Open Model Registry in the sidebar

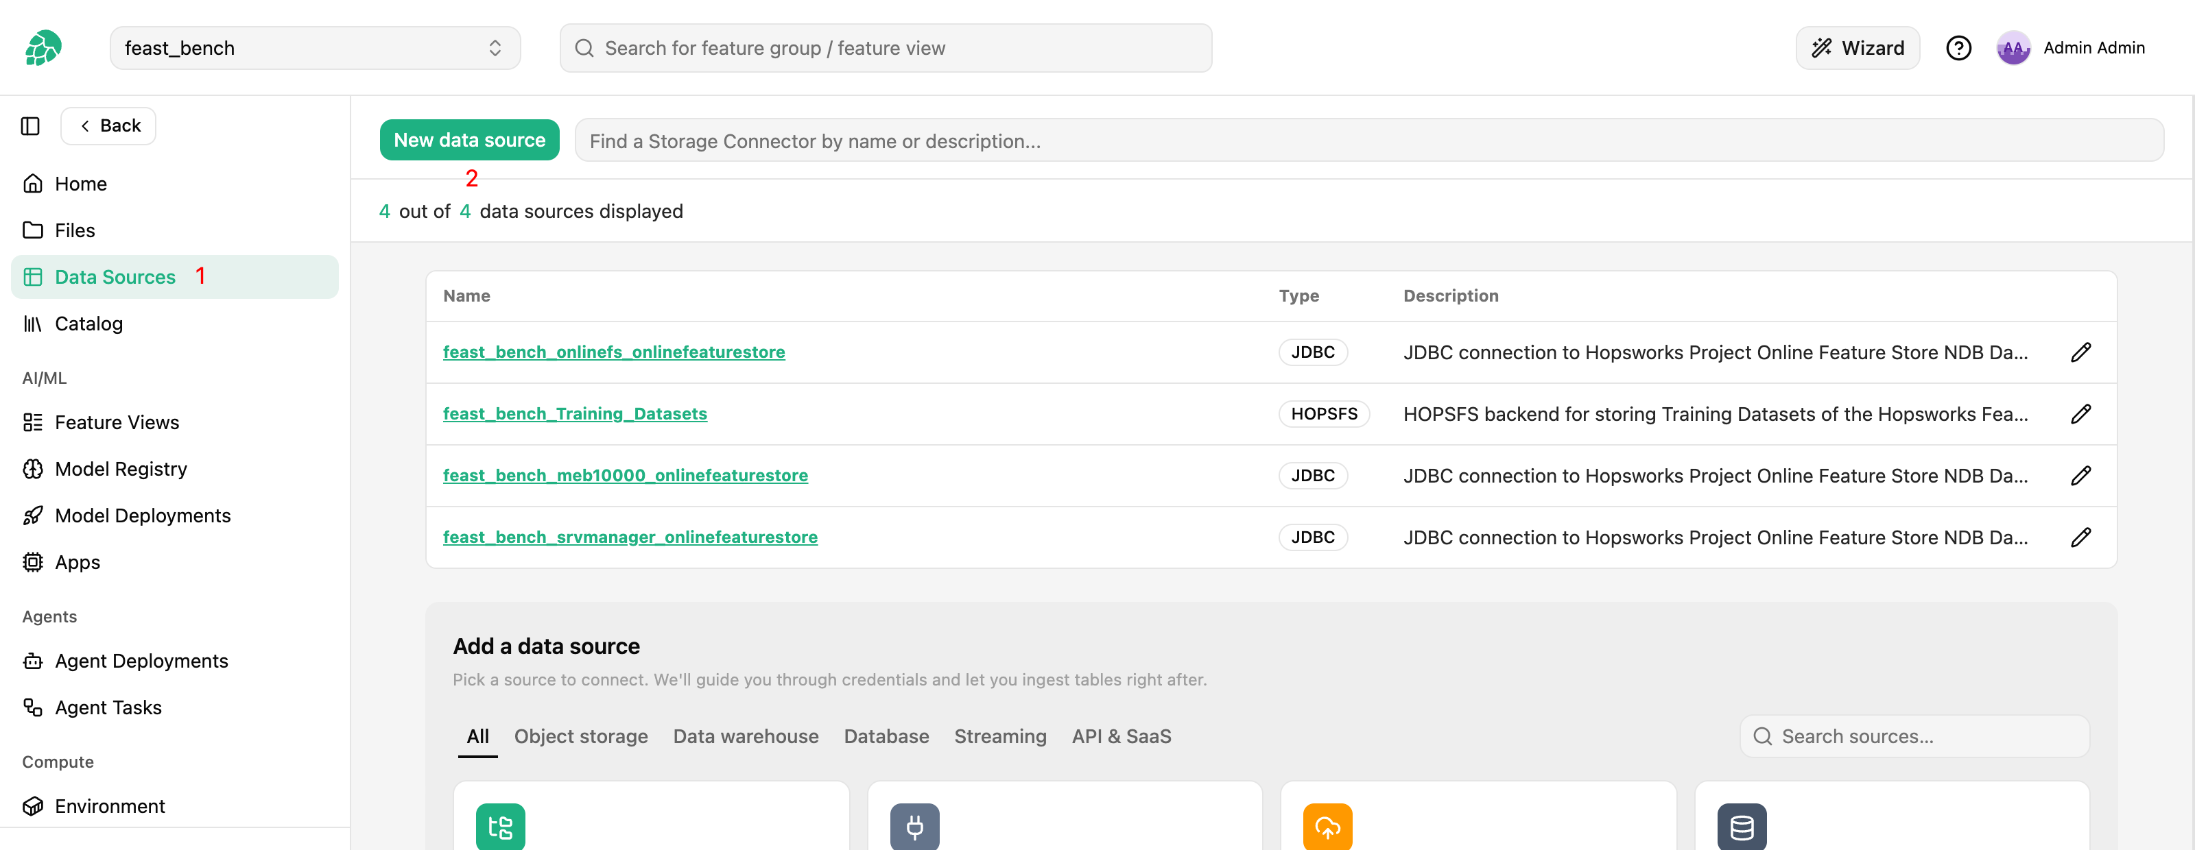[175, 470]
